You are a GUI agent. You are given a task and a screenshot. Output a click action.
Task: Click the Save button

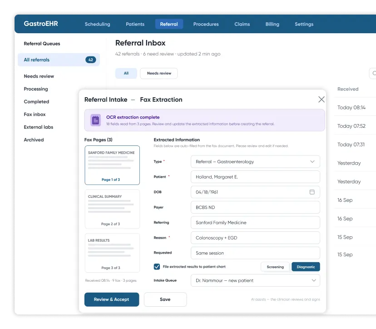[x=165, y=299]
